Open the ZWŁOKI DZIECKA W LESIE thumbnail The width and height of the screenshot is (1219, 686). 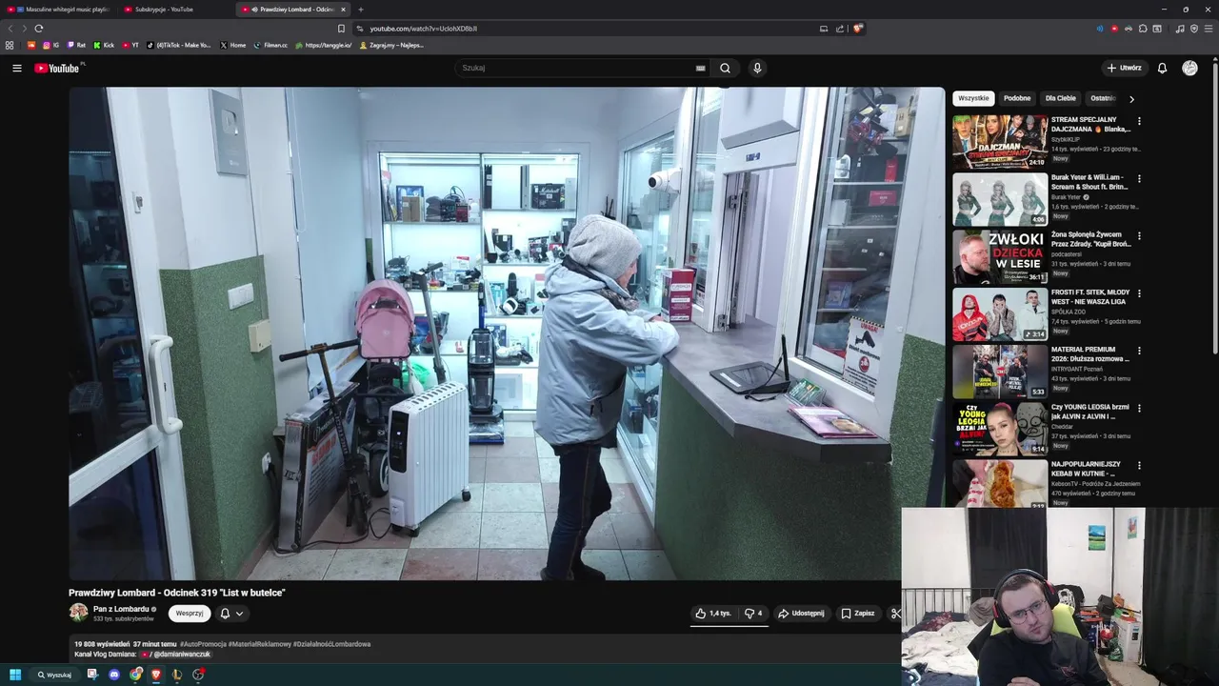1000,257
